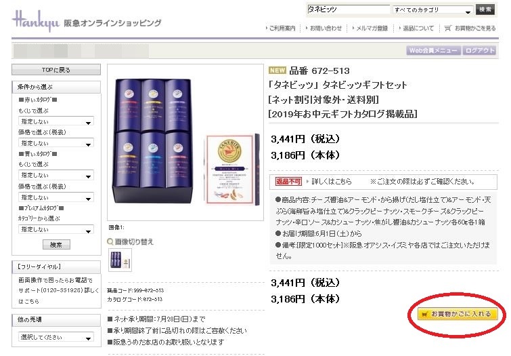This screenshot has width=511, height=356.
Task: Click the 画像切り替え label
Action: [134, 241]
